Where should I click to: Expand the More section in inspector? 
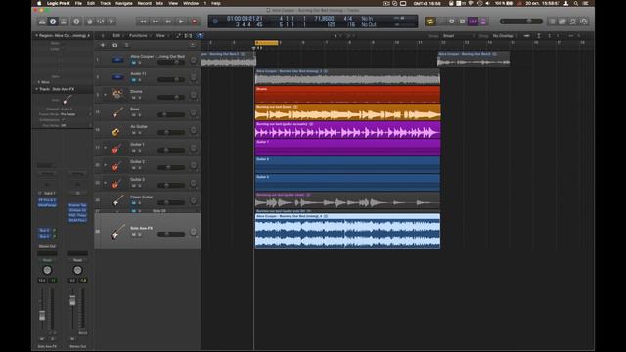click(x=39, y=82)
